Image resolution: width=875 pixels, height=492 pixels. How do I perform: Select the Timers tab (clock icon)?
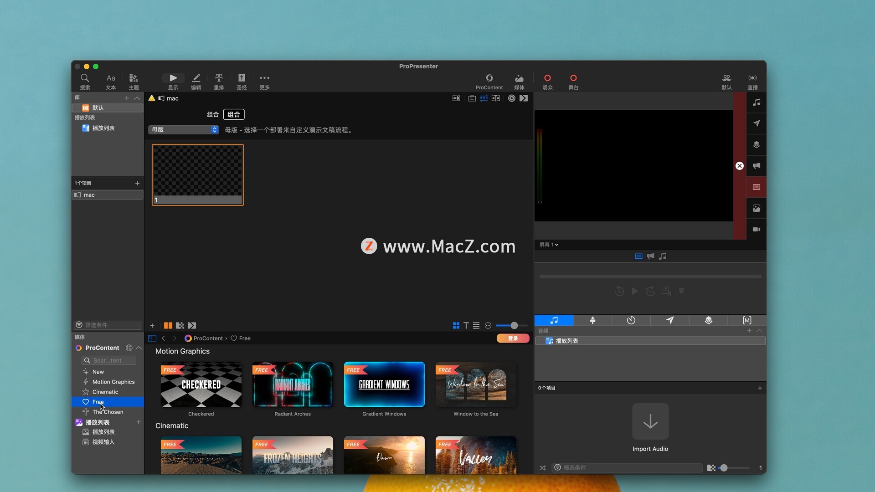(x=631, y=320)
